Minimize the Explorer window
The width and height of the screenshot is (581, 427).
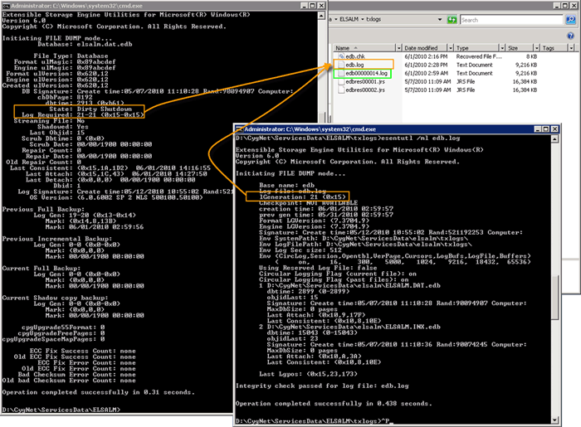point(558,6)
